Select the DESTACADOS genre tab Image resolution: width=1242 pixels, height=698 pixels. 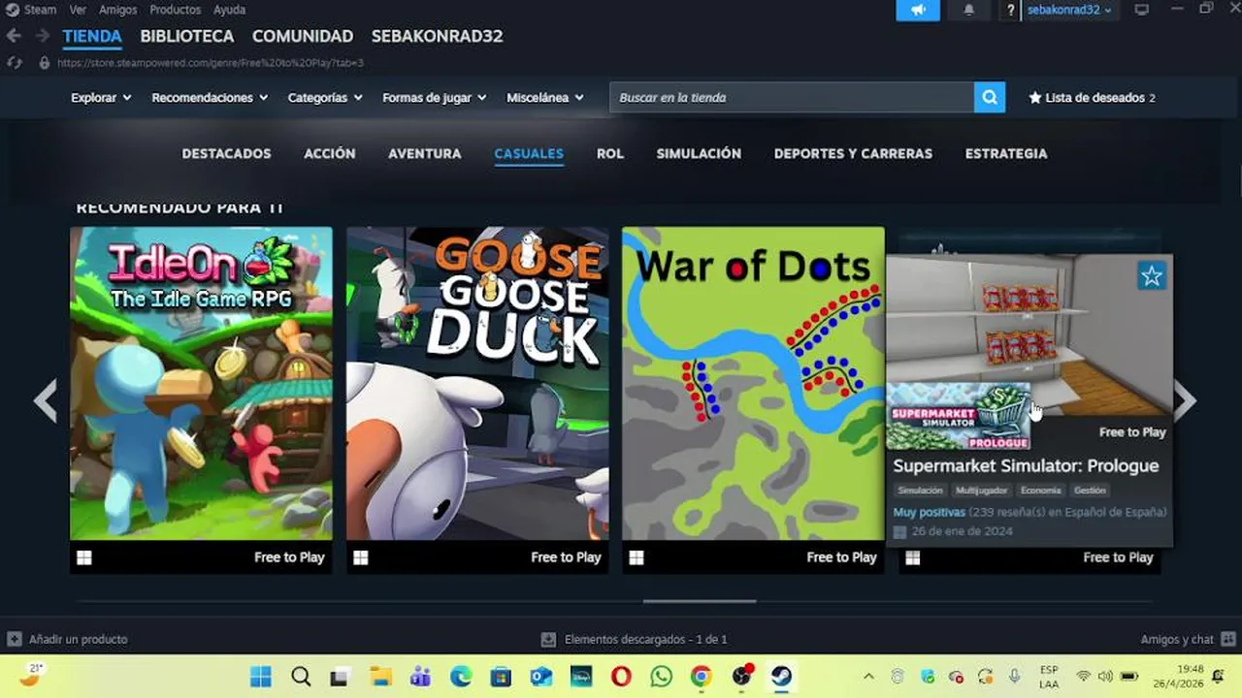226,153
